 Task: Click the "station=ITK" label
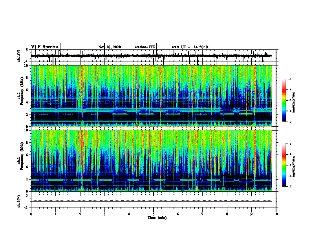[145, 47]
